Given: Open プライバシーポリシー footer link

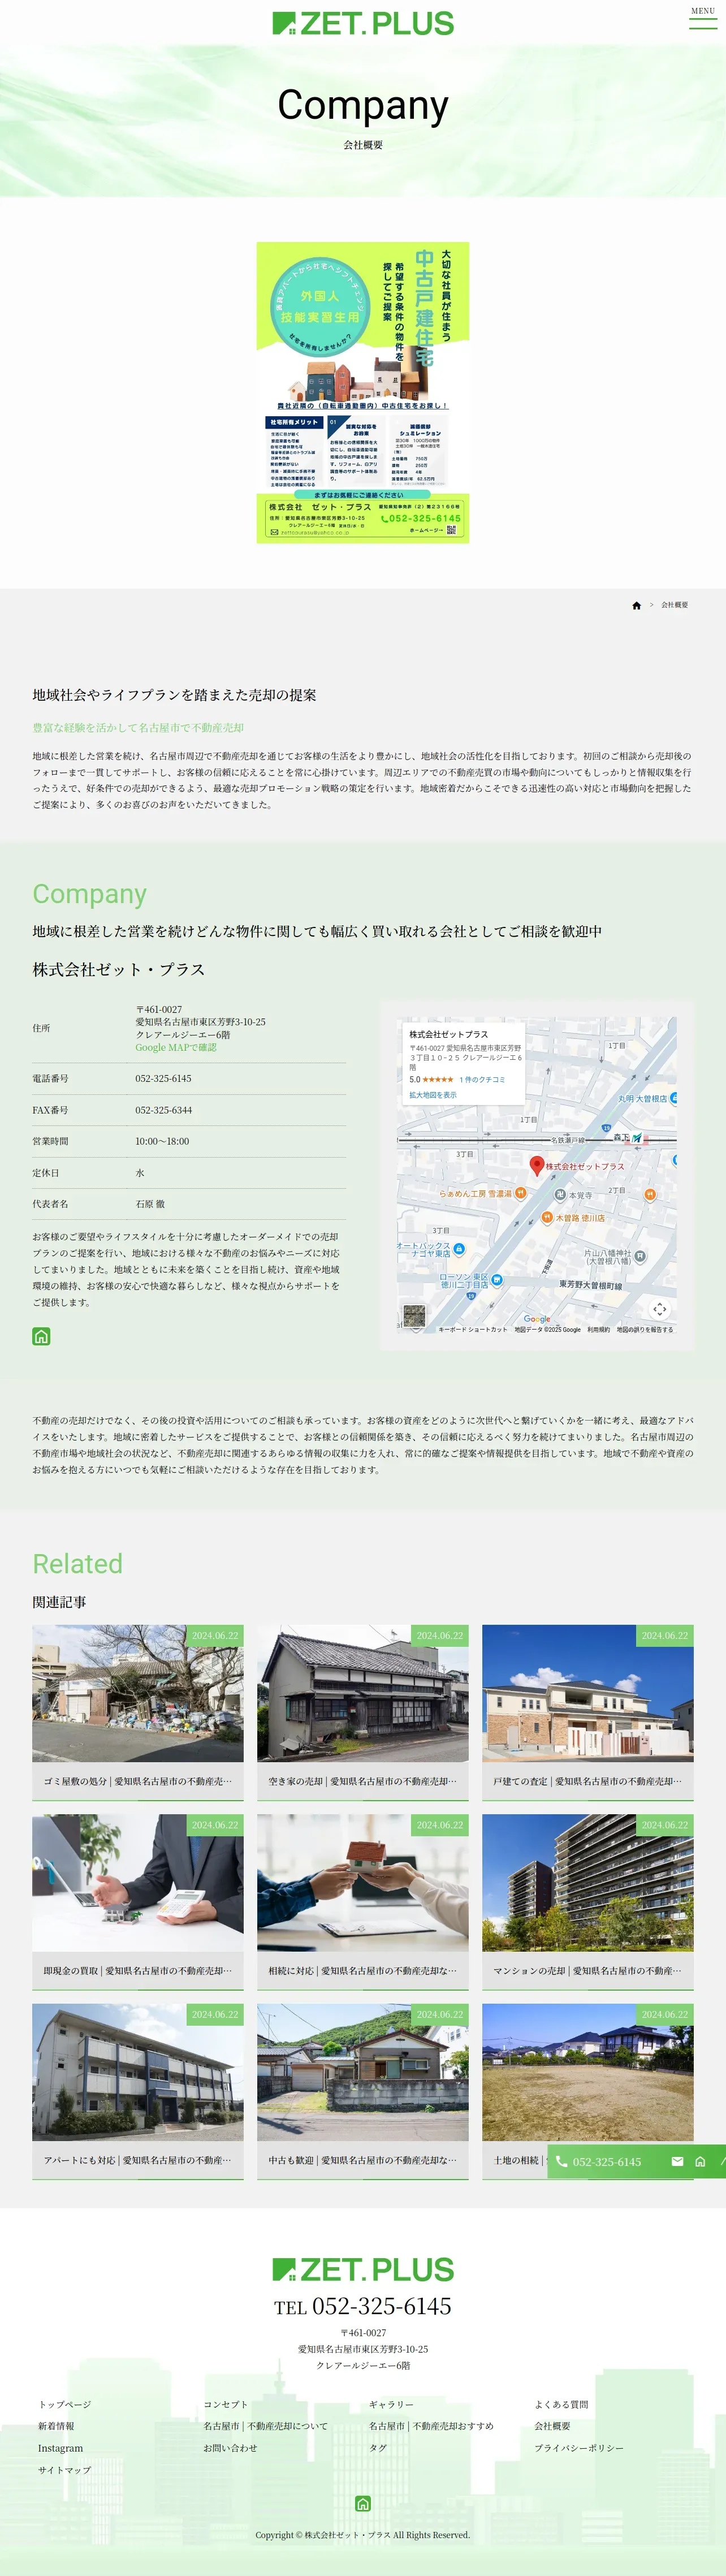Looking at the screenshot, I should [579, 2448].
